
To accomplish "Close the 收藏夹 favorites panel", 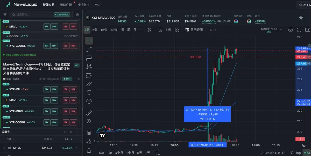I will pyautogui.click(x=77, y=132).
